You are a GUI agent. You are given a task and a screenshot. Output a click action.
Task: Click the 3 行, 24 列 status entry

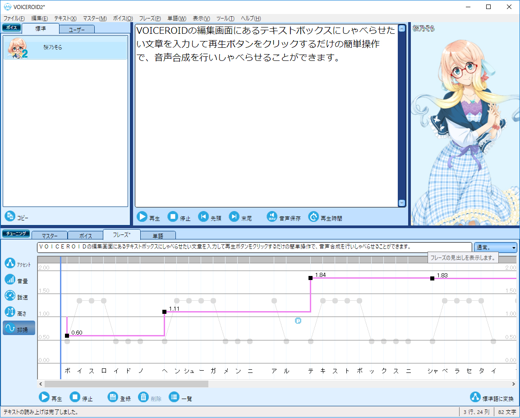[476, 412]
